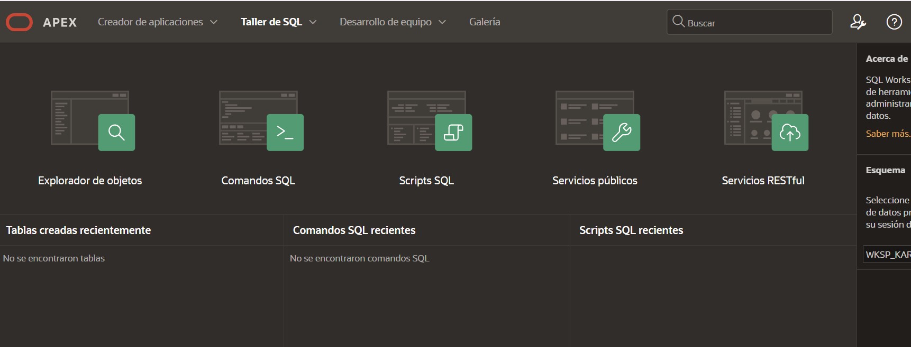Screen dimensions: 911x347
Task: Click the administration user wrench icon
Action: click(x=858, y=22)
